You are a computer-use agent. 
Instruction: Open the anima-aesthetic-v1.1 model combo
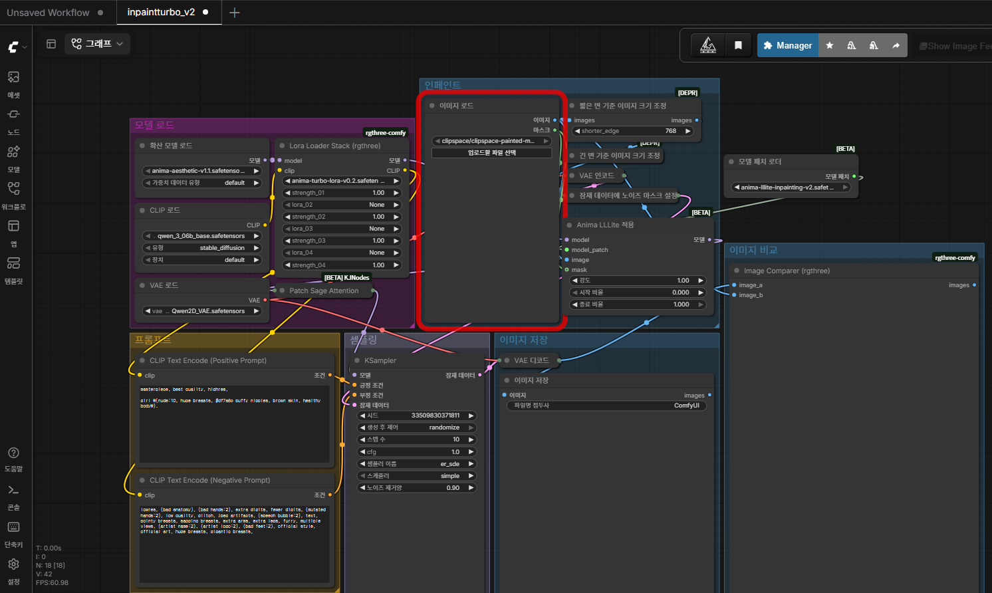pos(202,171)
